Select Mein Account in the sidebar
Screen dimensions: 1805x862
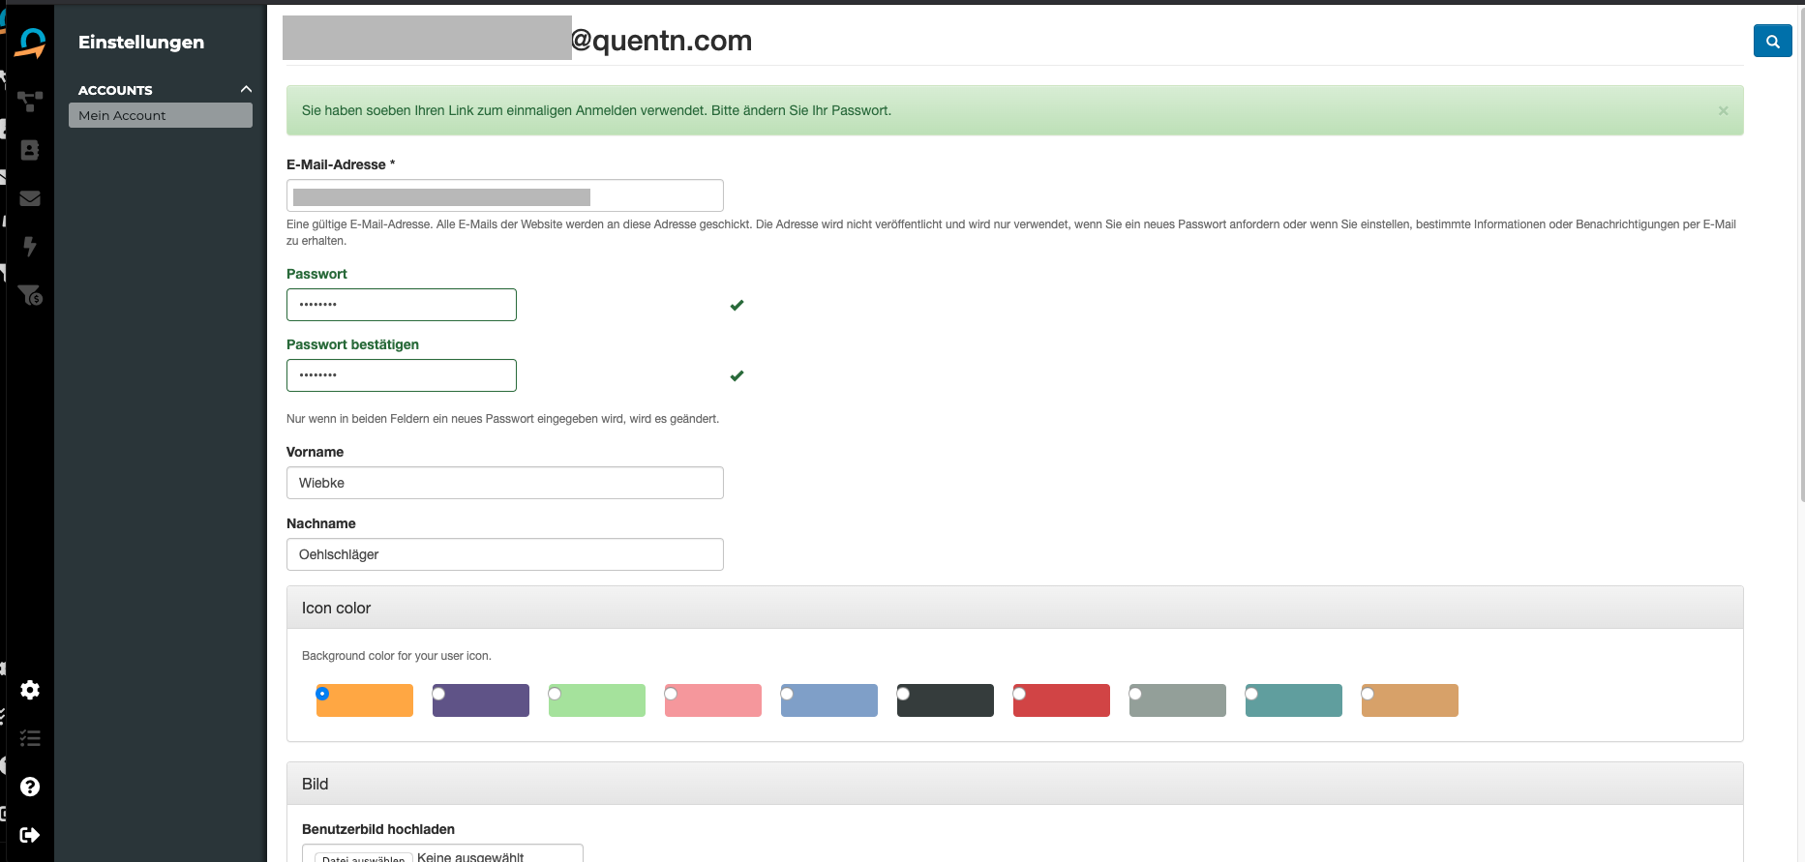coord(161,116)
